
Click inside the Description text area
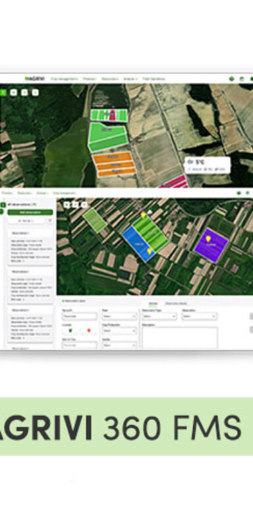point(180,338)
